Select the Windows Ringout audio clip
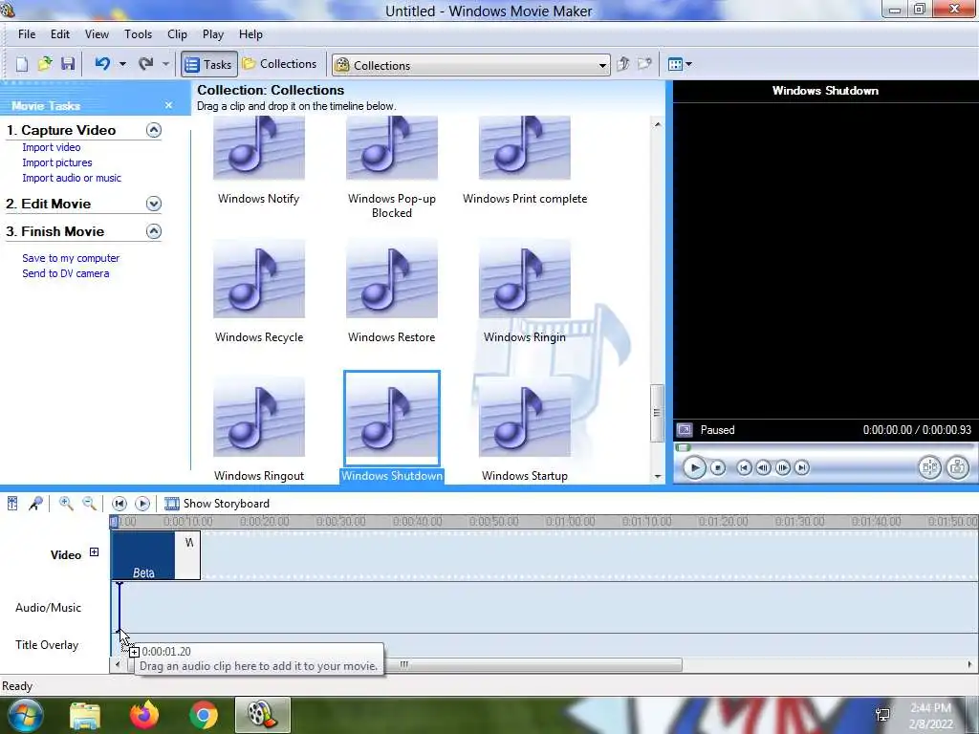Viewport: 979px width, 734px height. [x=259, y=430]
